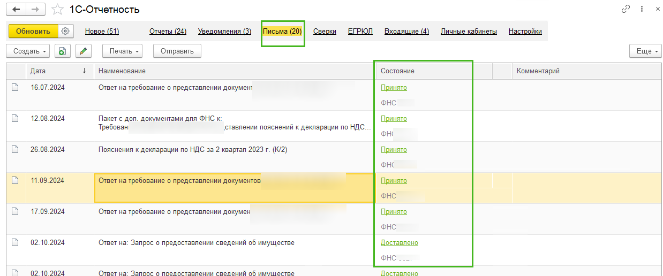Switch to the Входящие (4) tab

406,32
